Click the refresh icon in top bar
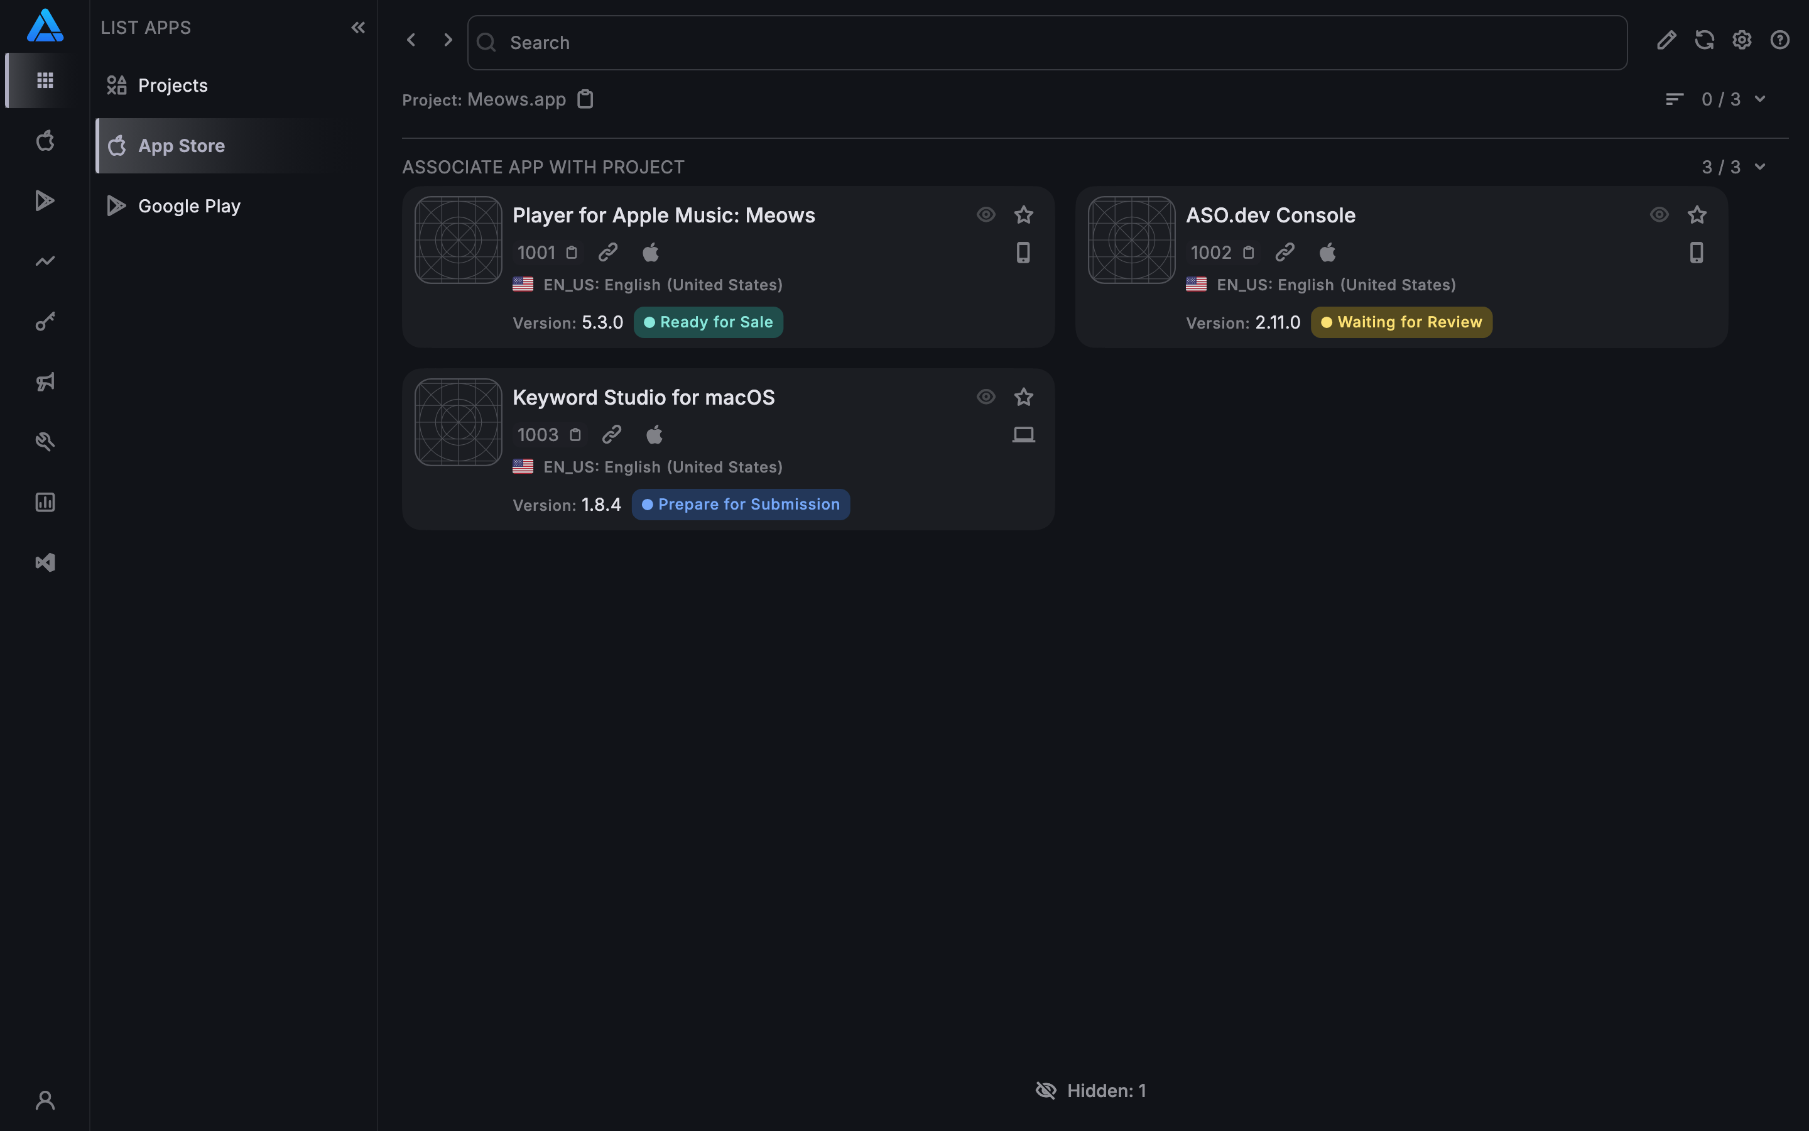This screenshot has width=1809, height=1131. (1704, 40)
